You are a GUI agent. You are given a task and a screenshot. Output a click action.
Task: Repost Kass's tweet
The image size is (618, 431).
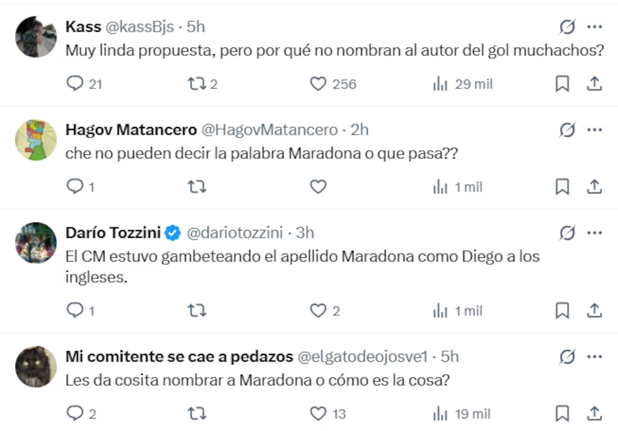196,83
